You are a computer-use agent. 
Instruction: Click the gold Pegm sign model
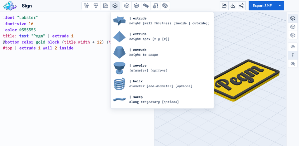[247, 80]
